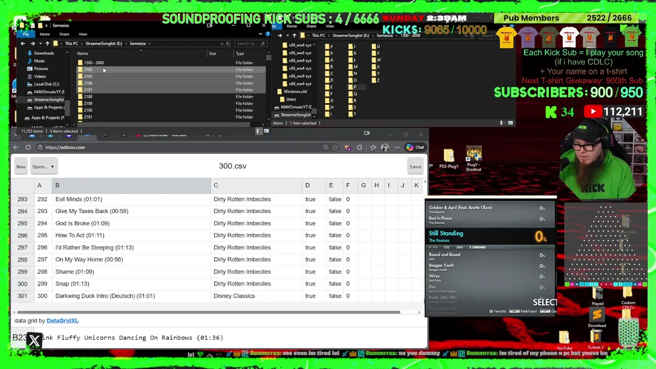Select Downloads in the navigation pane
656x369 pixels.
click(44, 53)
